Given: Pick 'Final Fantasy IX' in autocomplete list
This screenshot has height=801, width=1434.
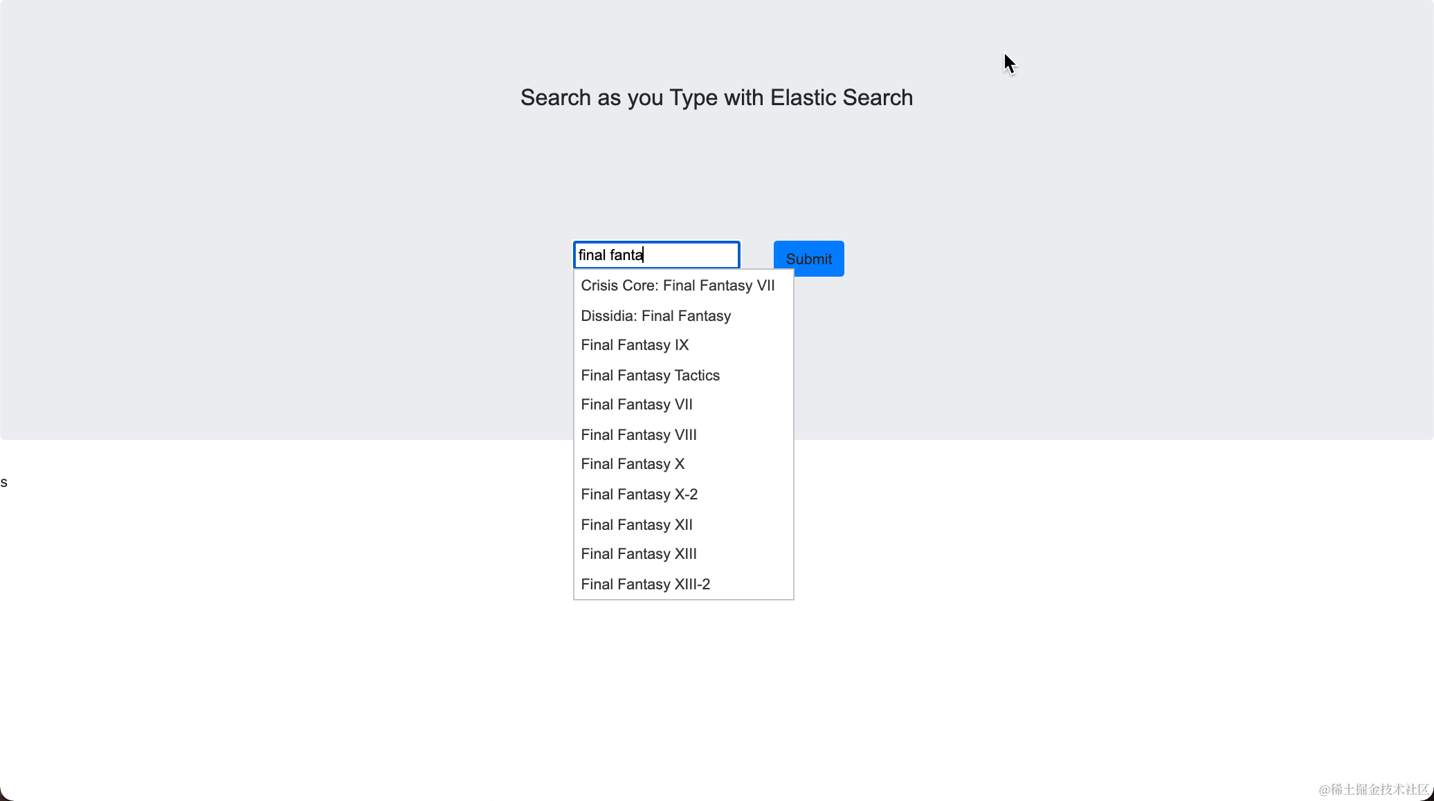Looking at the screenshot, I should [x=635, y=345].
